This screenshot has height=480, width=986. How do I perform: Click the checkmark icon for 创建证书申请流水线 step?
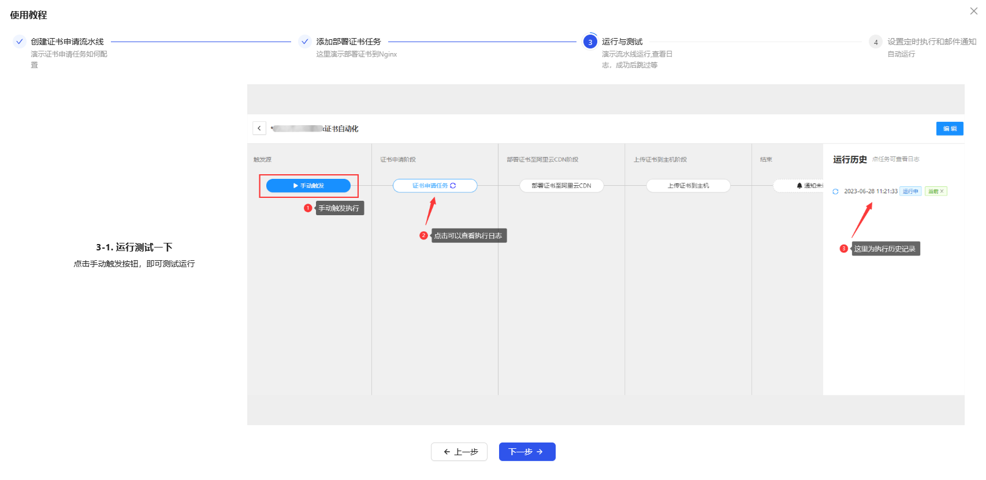pos(20,42)
